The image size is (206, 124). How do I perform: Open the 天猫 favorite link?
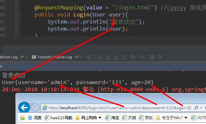tap(129, 118)
